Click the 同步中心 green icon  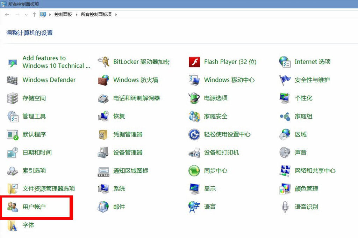pos(194,171)
